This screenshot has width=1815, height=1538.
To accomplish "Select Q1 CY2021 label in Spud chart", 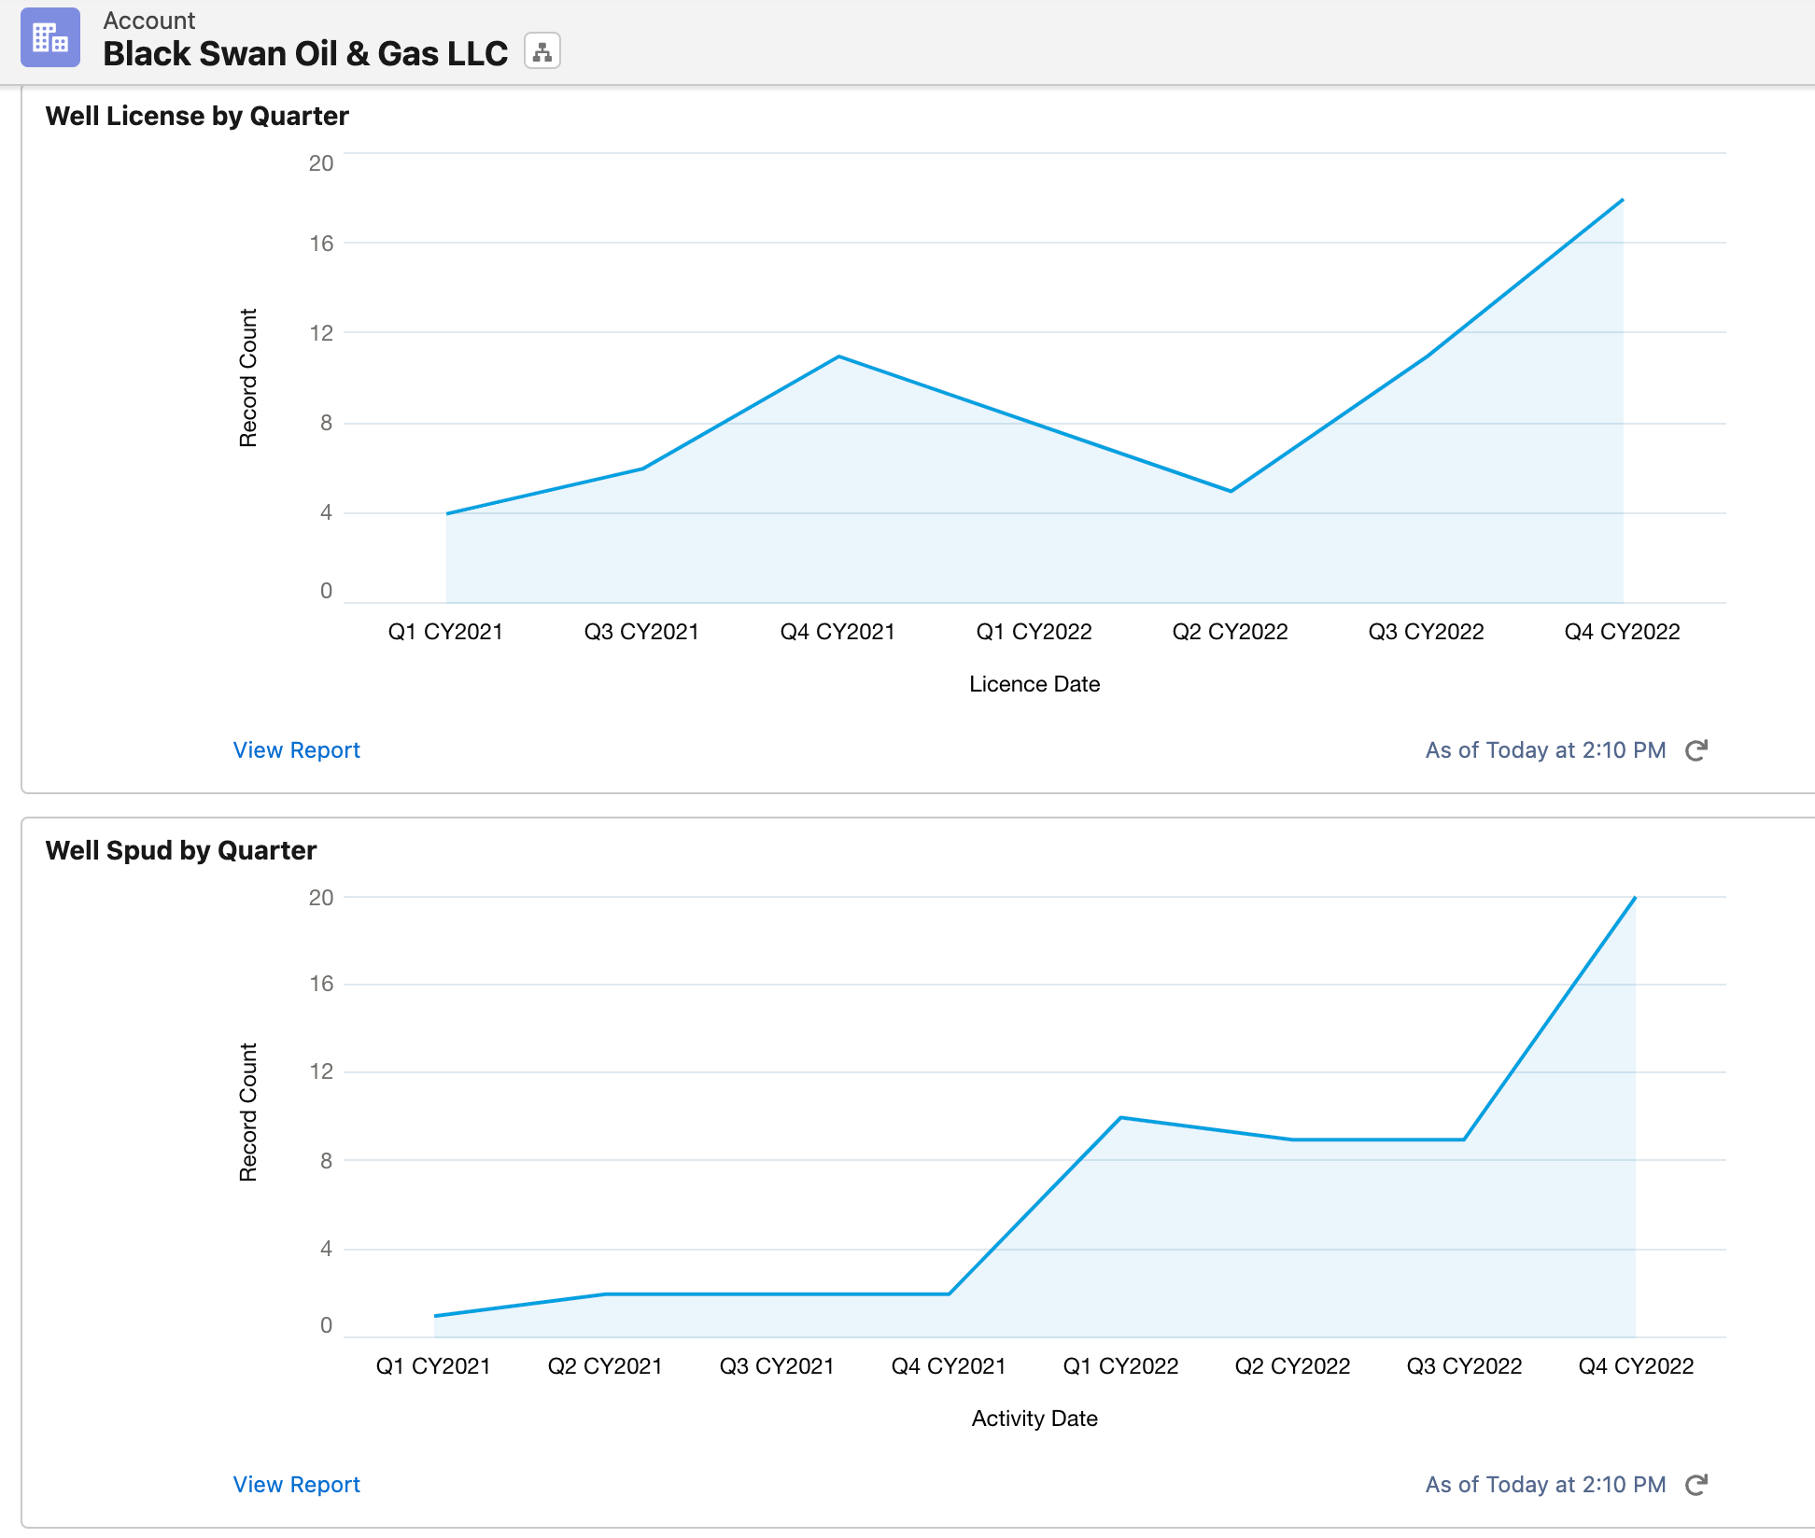I will tap(433, 1366).
